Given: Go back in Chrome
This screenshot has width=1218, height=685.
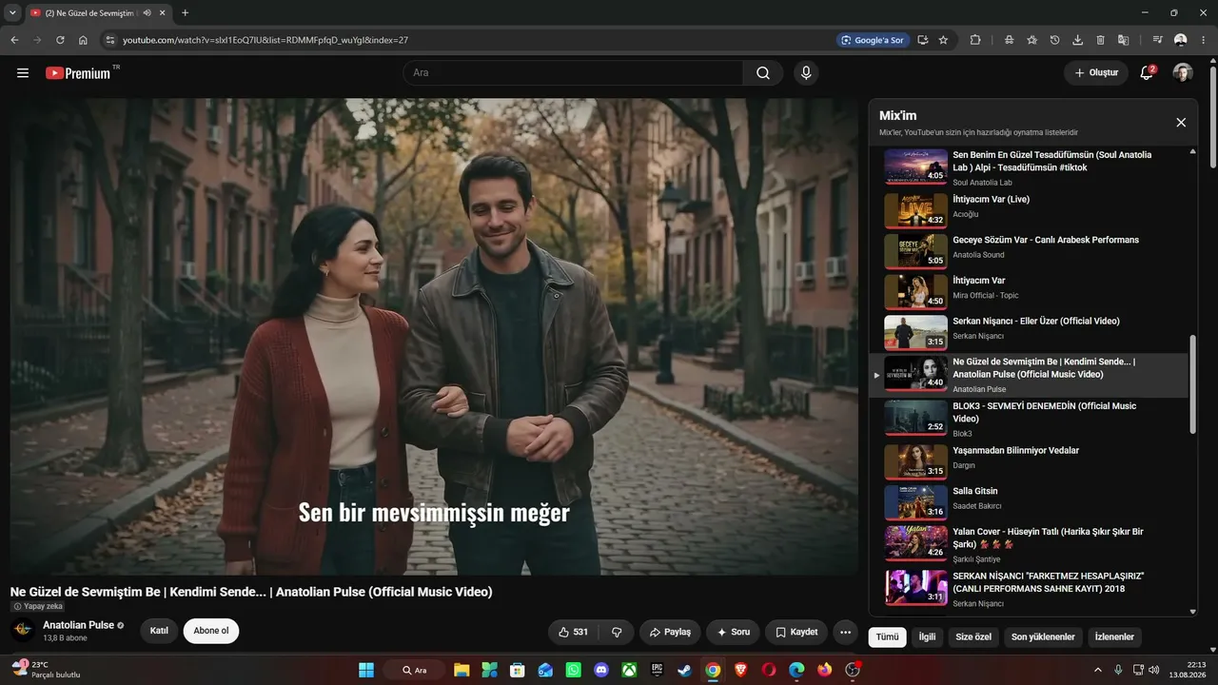Looking at the screenshot, I should click(14, 40).
